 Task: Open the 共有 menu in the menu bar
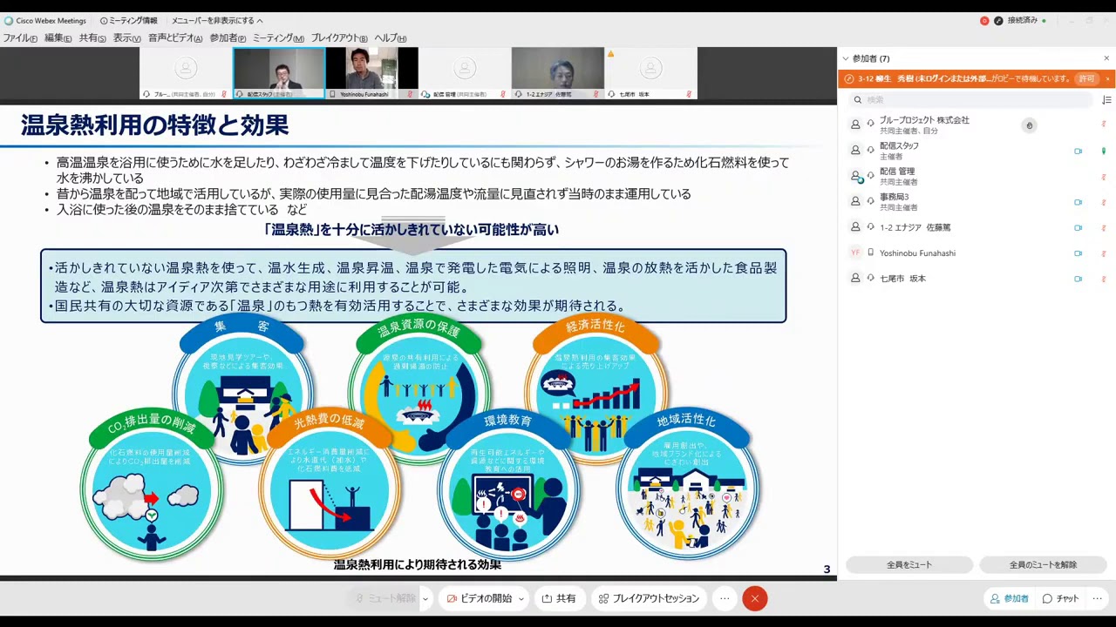[x=92, y=38]
